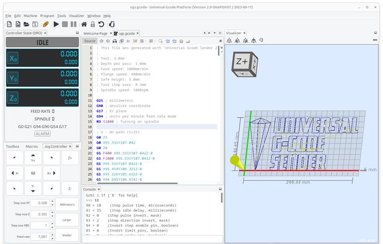The width and height of the screenshot is (383, 244).
Task: Click the Z0 reset zero button
Action: pos(13,98)
